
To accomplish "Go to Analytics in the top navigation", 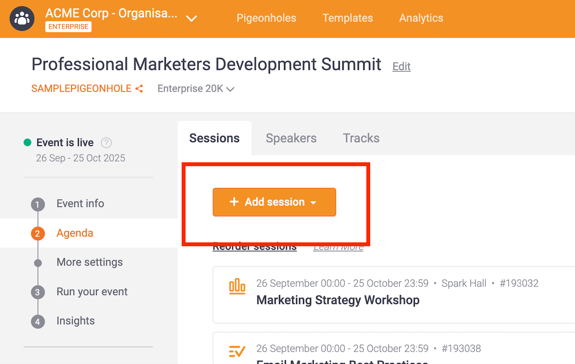I will pyautogui.click(x=421, y=18).
